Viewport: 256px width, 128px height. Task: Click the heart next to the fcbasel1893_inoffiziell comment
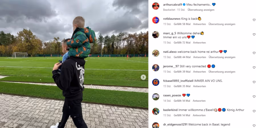tap(254, 82)
